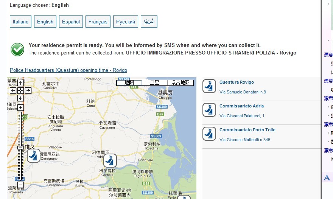Screen dimensions: 333x199
Task: Choose Italiano language
Action: tap(20, 22)
